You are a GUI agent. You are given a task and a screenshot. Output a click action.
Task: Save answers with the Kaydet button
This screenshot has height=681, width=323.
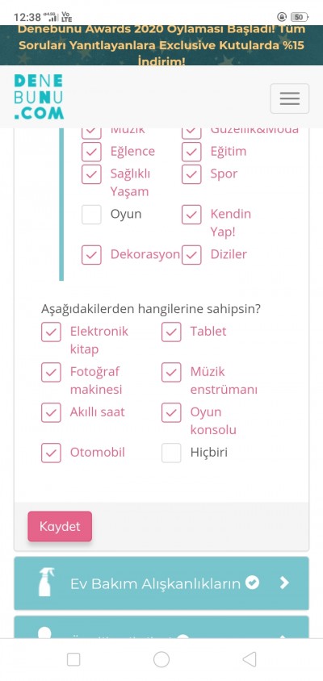click(x=60, y=526)
